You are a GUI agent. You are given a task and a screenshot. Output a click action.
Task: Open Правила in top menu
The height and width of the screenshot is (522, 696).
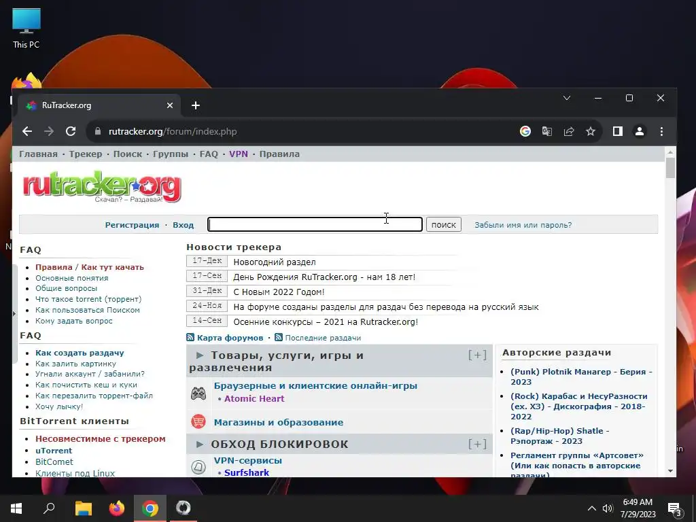point(279,154)
